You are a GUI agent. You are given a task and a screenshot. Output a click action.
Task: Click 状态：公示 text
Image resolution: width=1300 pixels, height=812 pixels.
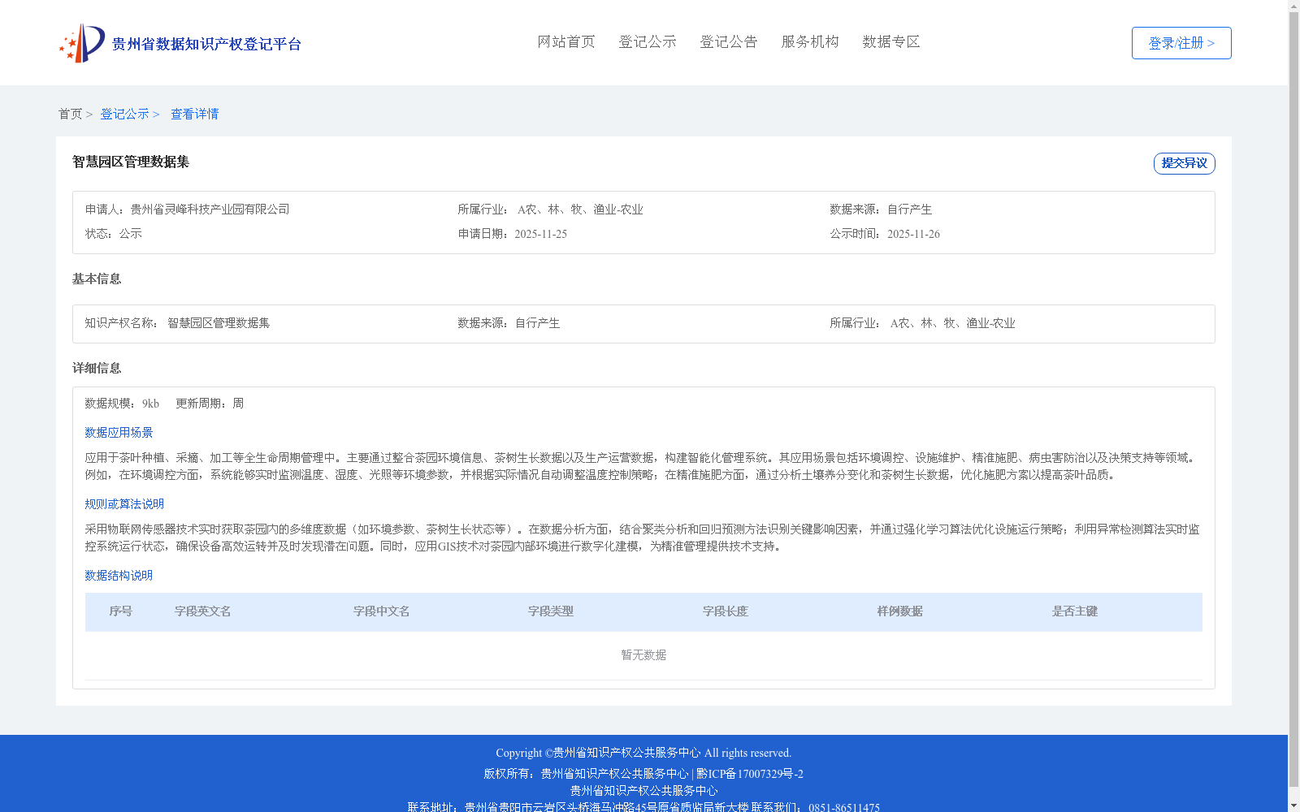[114, 234]
